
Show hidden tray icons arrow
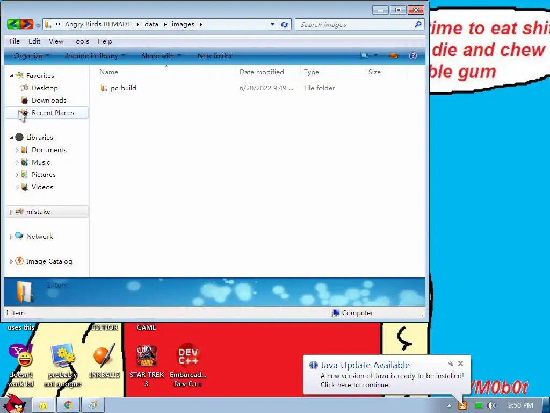[449, 405]
